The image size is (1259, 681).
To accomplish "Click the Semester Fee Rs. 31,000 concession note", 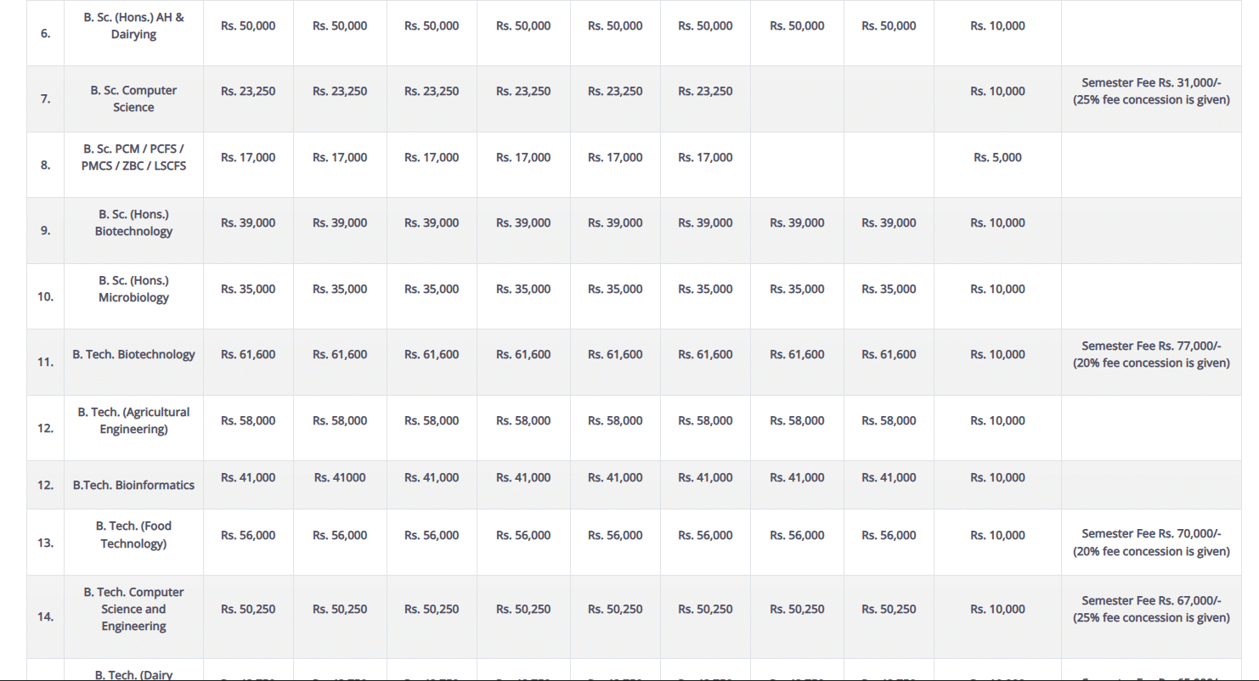I will (x=1151, y=92).
